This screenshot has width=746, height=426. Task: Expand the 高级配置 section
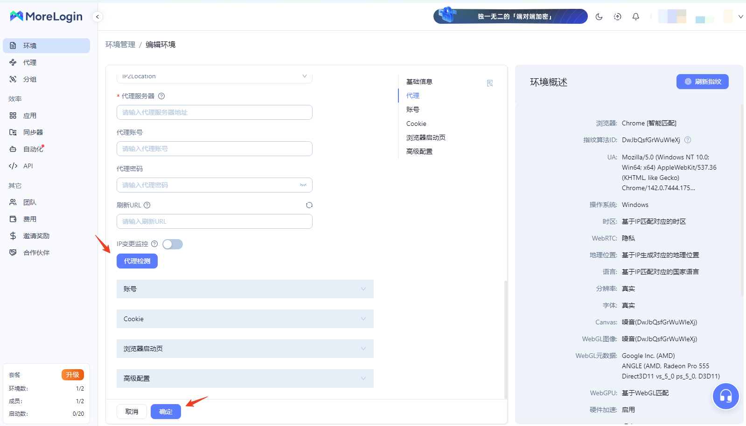click(245, 378)
